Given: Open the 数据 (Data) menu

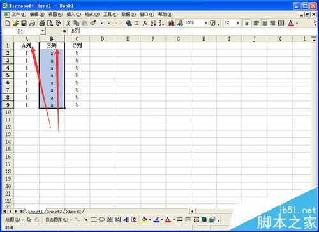Looking at the screenshot, I should (x=128, y=14).
